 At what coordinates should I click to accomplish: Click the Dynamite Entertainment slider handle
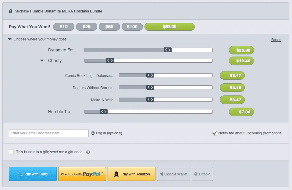pos(168,50)
